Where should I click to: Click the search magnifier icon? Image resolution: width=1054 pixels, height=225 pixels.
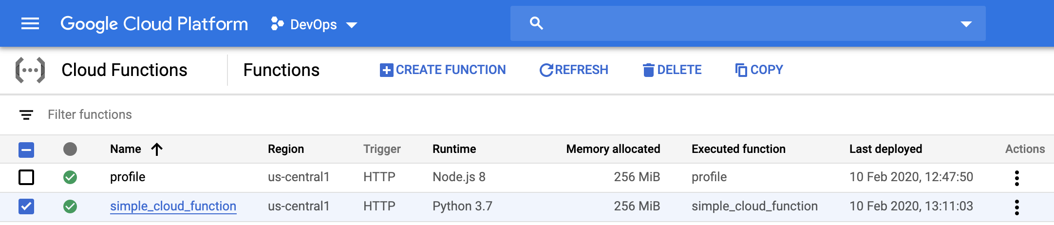[536, 23]
